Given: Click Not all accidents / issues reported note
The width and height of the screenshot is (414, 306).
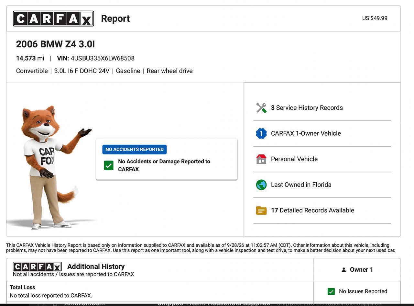Looking at the screenshot, I should pos(73,274).
